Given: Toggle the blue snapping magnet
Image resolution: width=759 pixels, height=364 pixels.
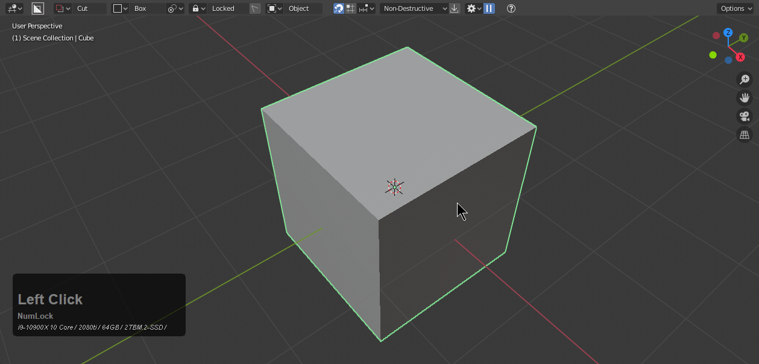Looking at the screenshot, I should click(x=339, y=8).
